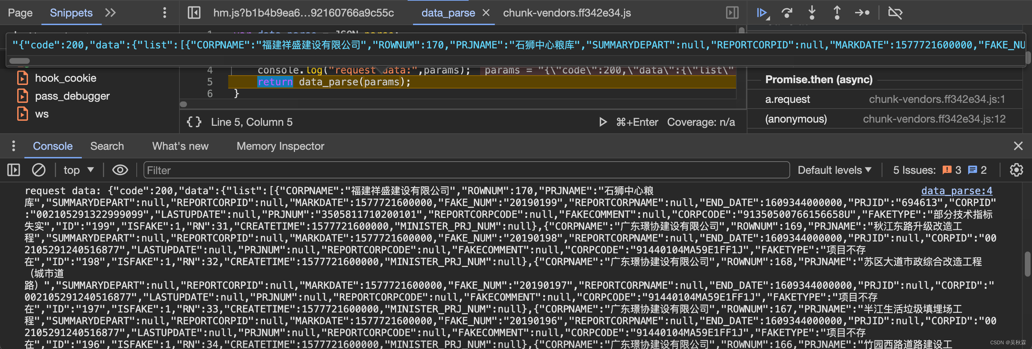Image resolution: width=1032 pixels, height=349 pixels.
Task: Close the data_parse tab
Action: (x=486, y=13)
